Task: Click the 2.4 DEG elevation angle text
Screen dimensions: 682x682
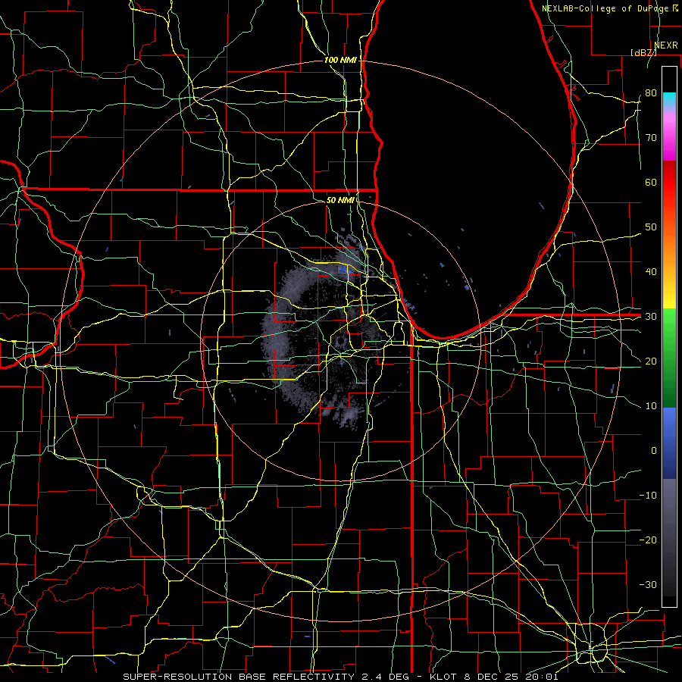Action: point(386,677)
